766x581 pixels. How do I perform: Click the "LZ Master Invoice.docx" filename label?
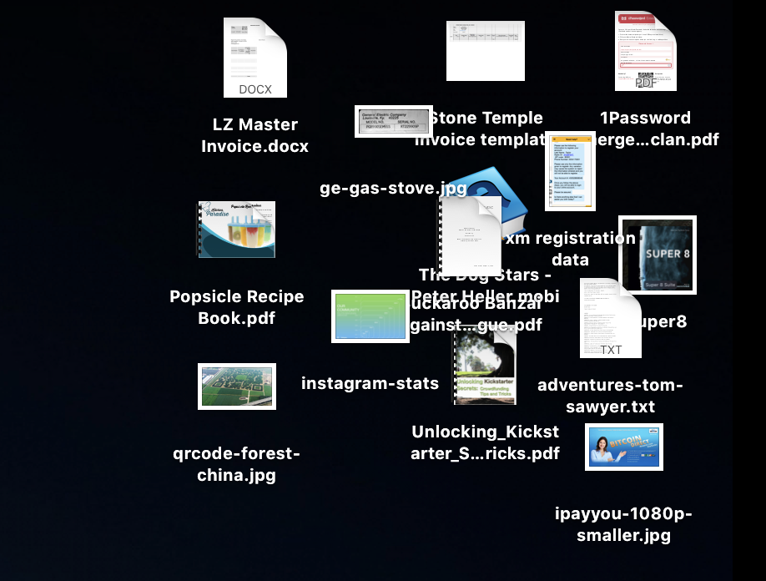[254, 135]
